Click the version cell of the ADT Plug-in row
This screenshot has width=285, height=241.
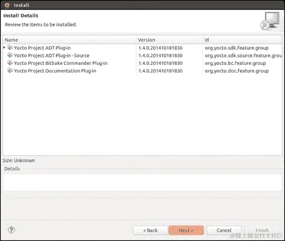tap(161, 48)
